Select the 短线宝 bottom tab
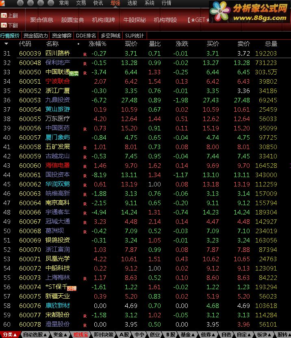The image size is (291, 338). pyautogui.click(x=80, y=335)
